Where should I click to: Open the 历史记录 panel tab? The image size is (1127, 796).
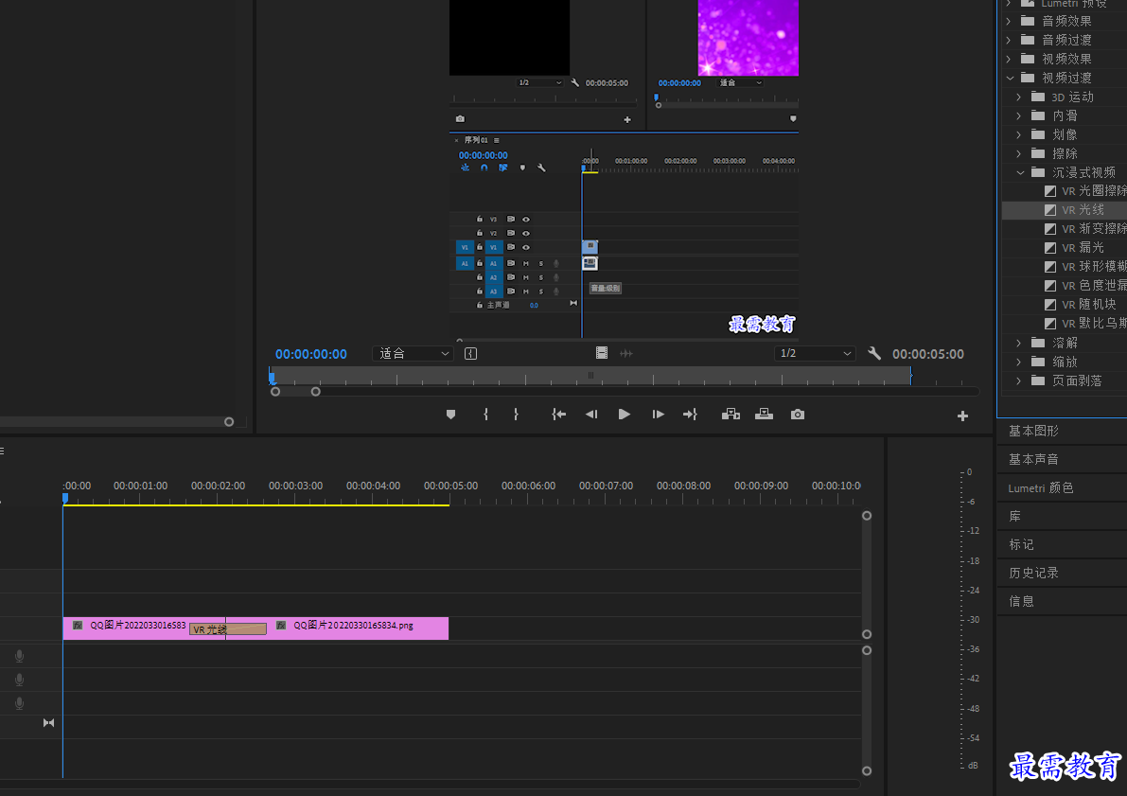1033,573
